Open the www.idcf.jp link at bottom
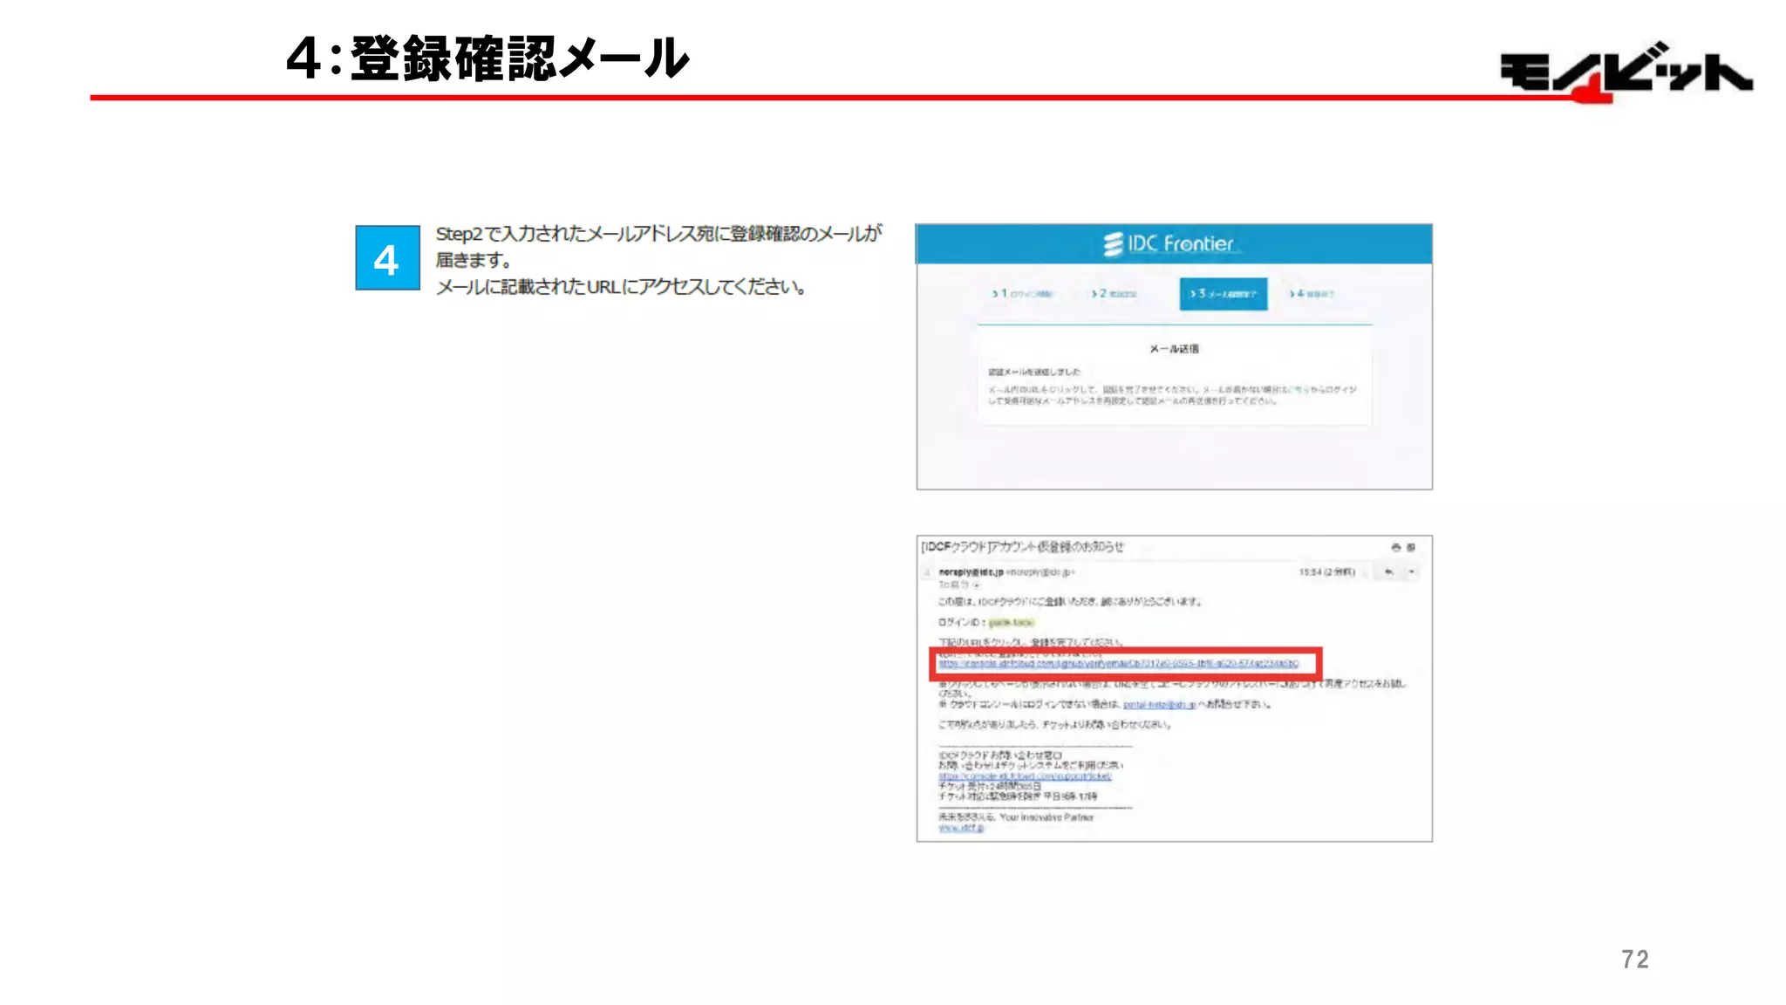 (961, 828)
